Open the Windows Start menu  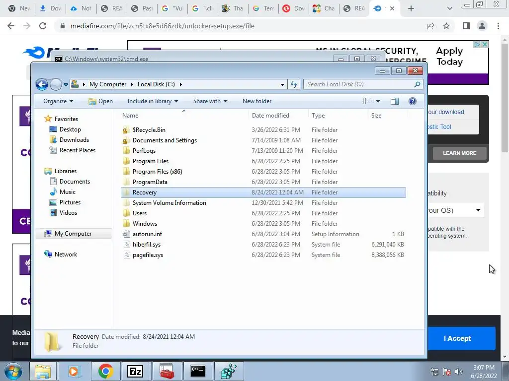(x=13, y=371)
